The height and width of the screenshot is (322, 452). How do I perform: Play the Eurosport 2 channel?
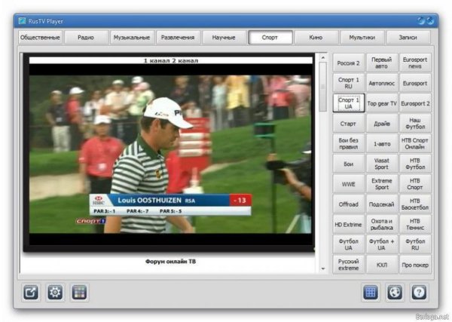[415, 103]
